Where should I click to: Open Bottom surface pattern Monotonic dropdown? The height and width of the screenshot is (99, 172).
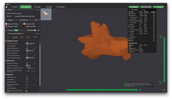[31, 51]
